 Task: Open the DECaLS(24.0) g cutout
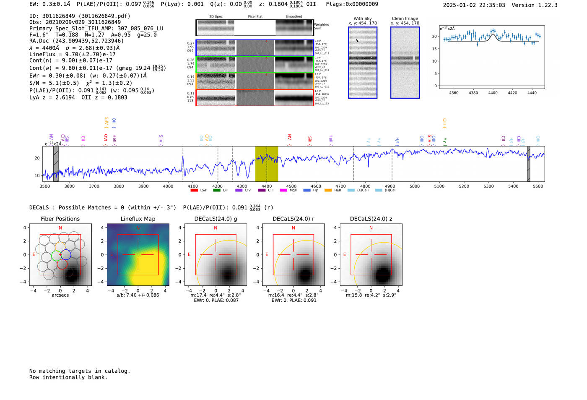point(216,255)
